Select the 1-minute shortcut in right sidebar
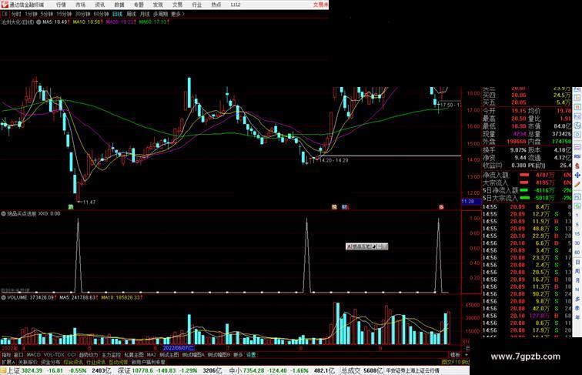582x375 pixels. tap(577, 216)
